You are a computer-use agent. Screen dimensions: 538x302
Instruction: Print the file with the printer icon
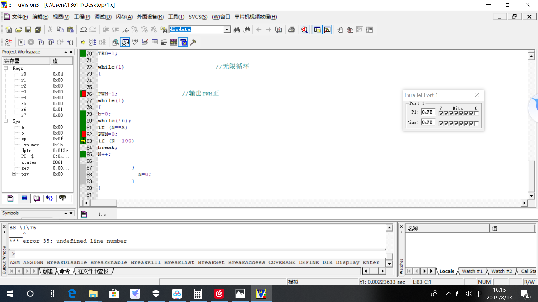291,29
